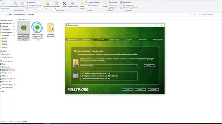Open Видео under This PC
222x124 pixels.
[4, 64]
